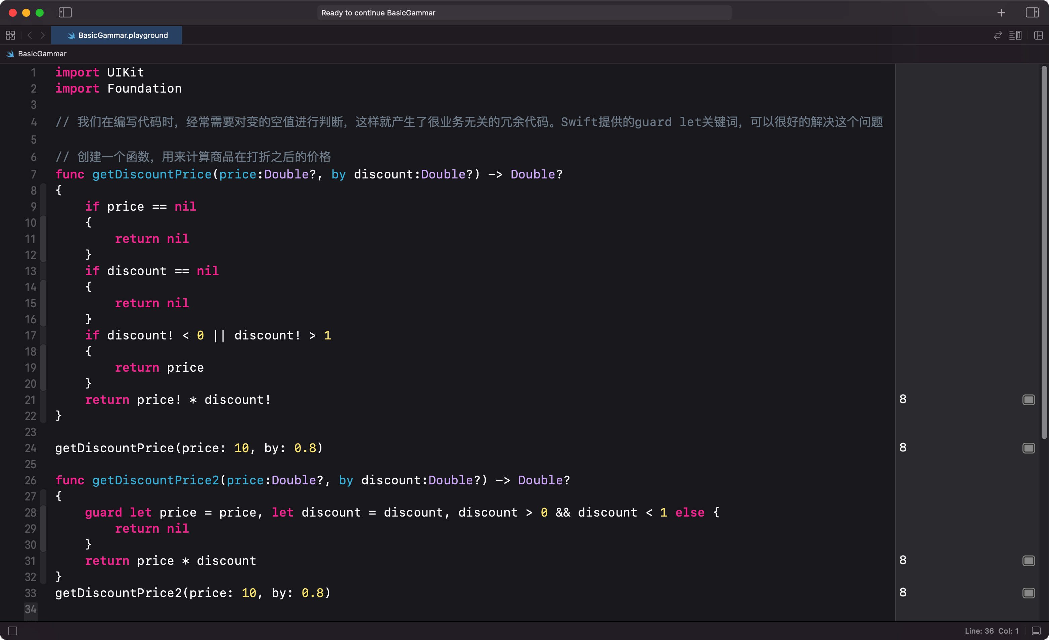Open the related items grid menu
1049x640 pixels.
[11, 35]
